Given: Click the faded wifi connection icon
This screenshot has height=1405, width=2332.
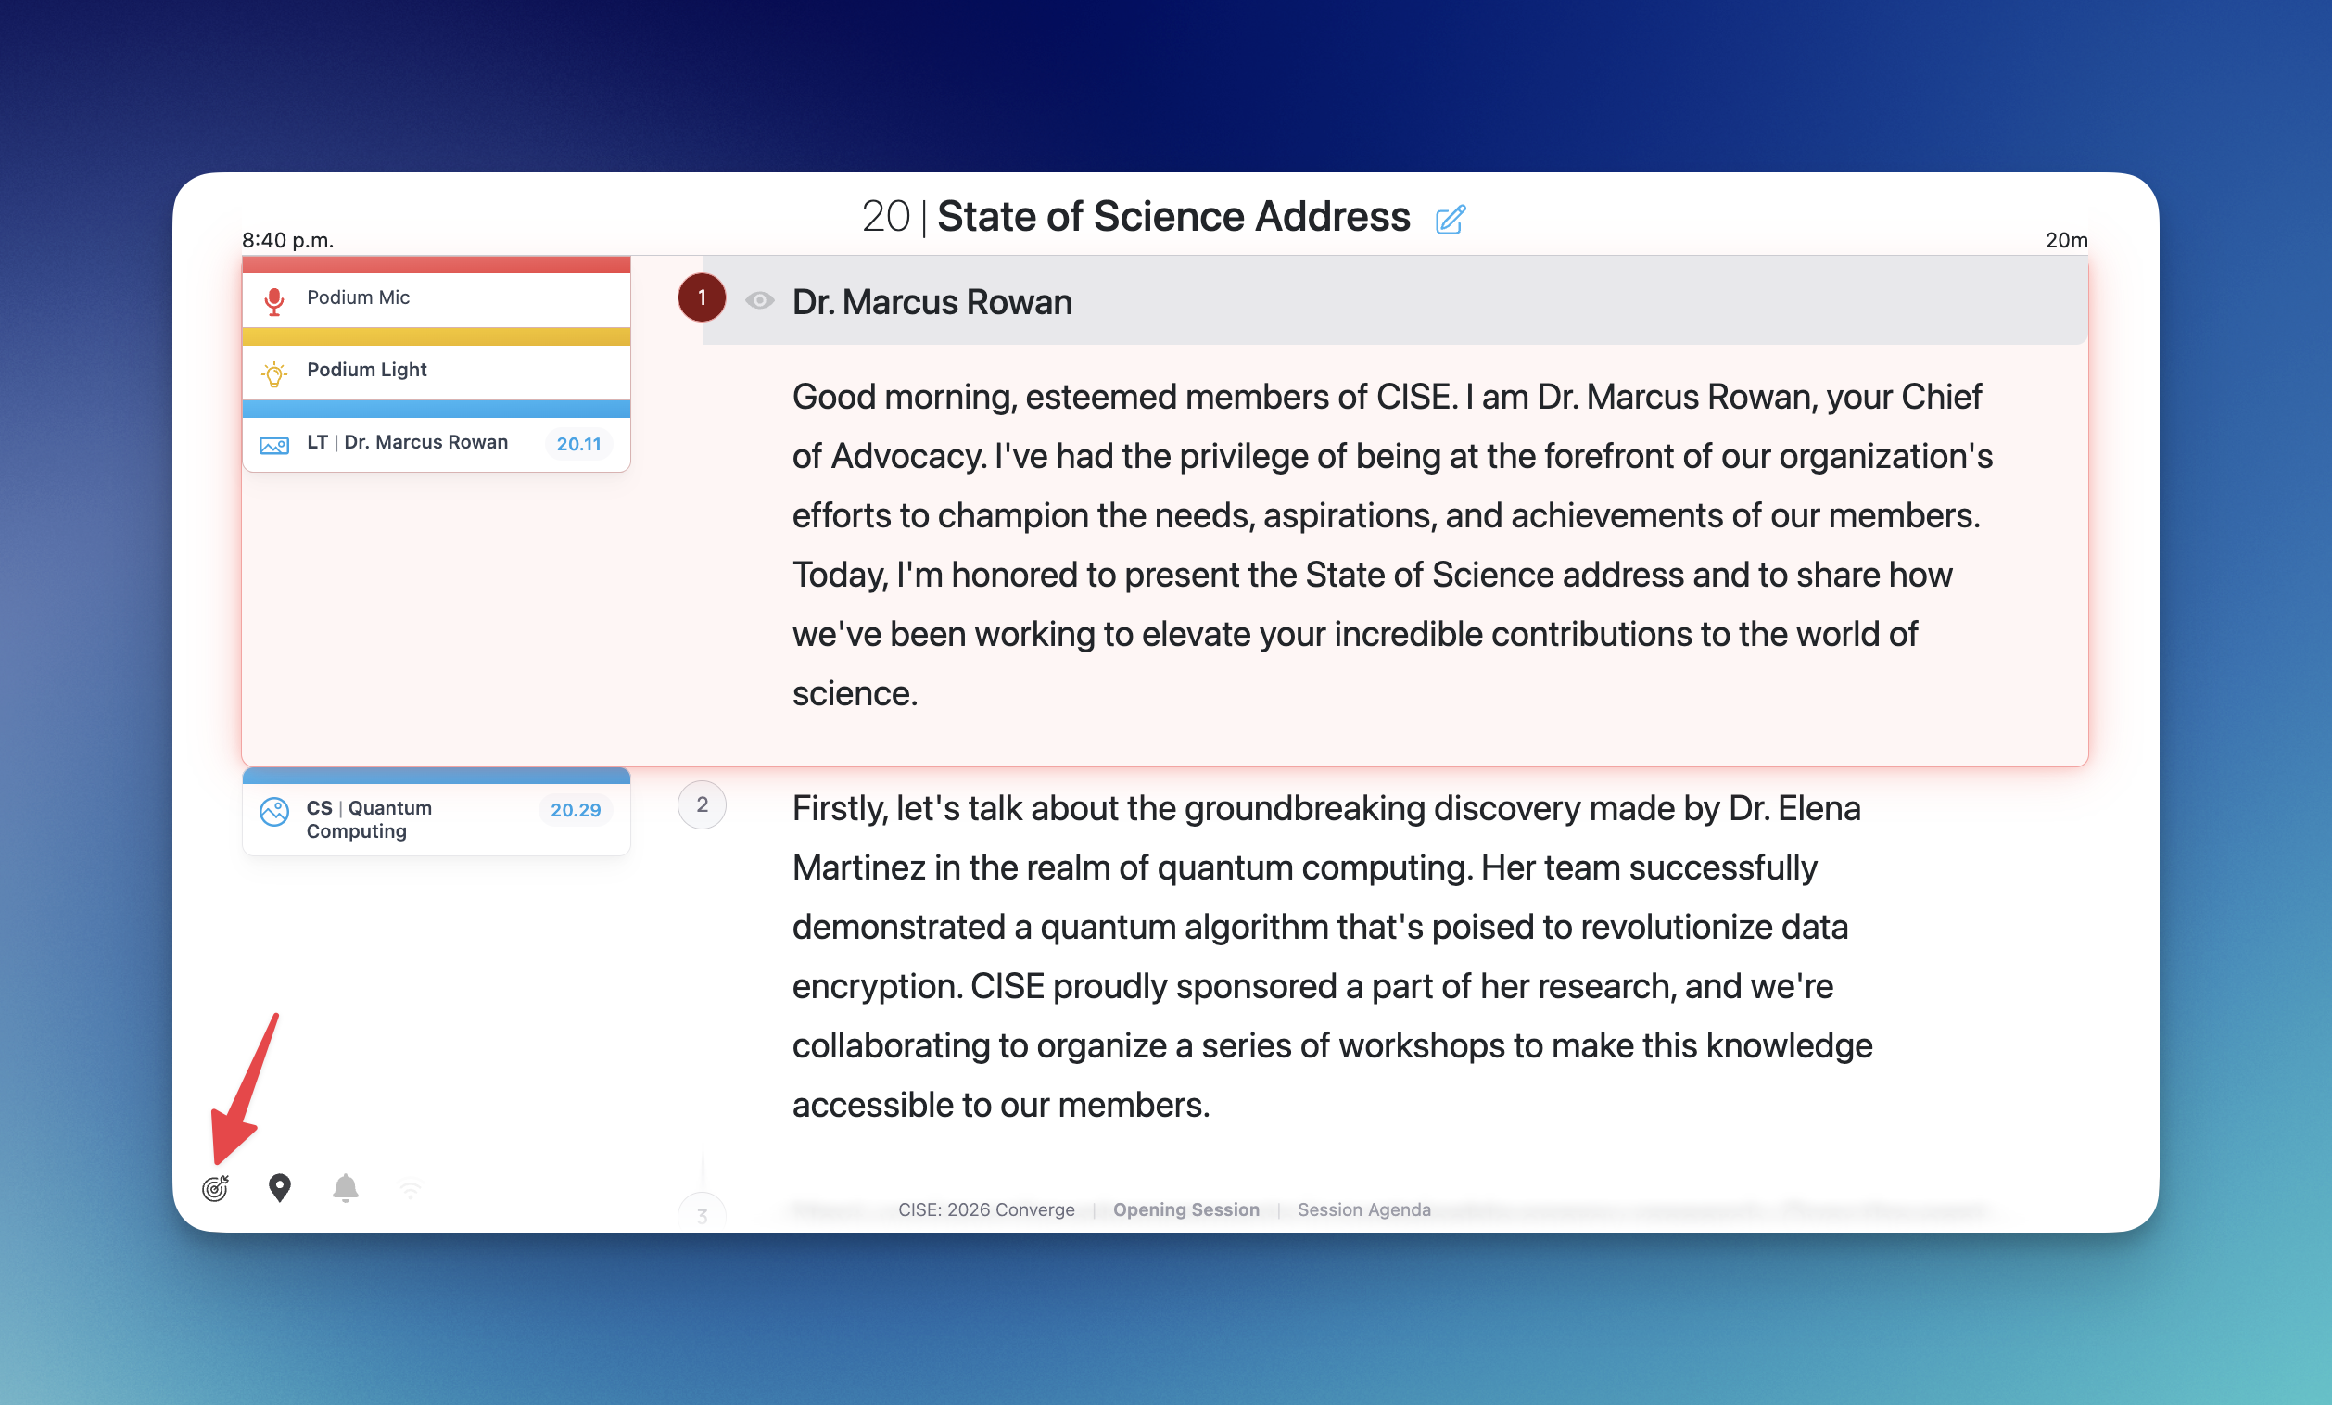Looking at the screenshot, I should 410,1189.
